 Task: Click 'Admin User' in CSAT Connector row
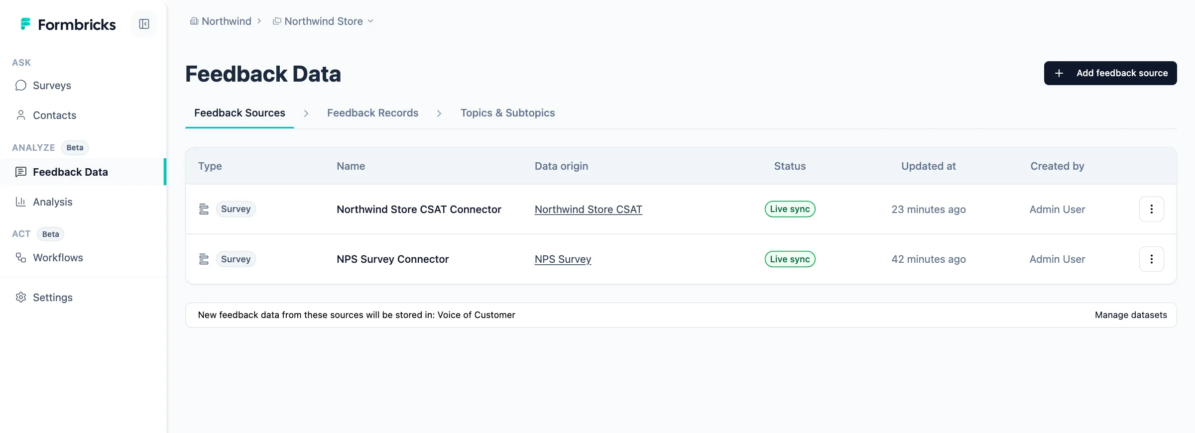coord(1057,210)
